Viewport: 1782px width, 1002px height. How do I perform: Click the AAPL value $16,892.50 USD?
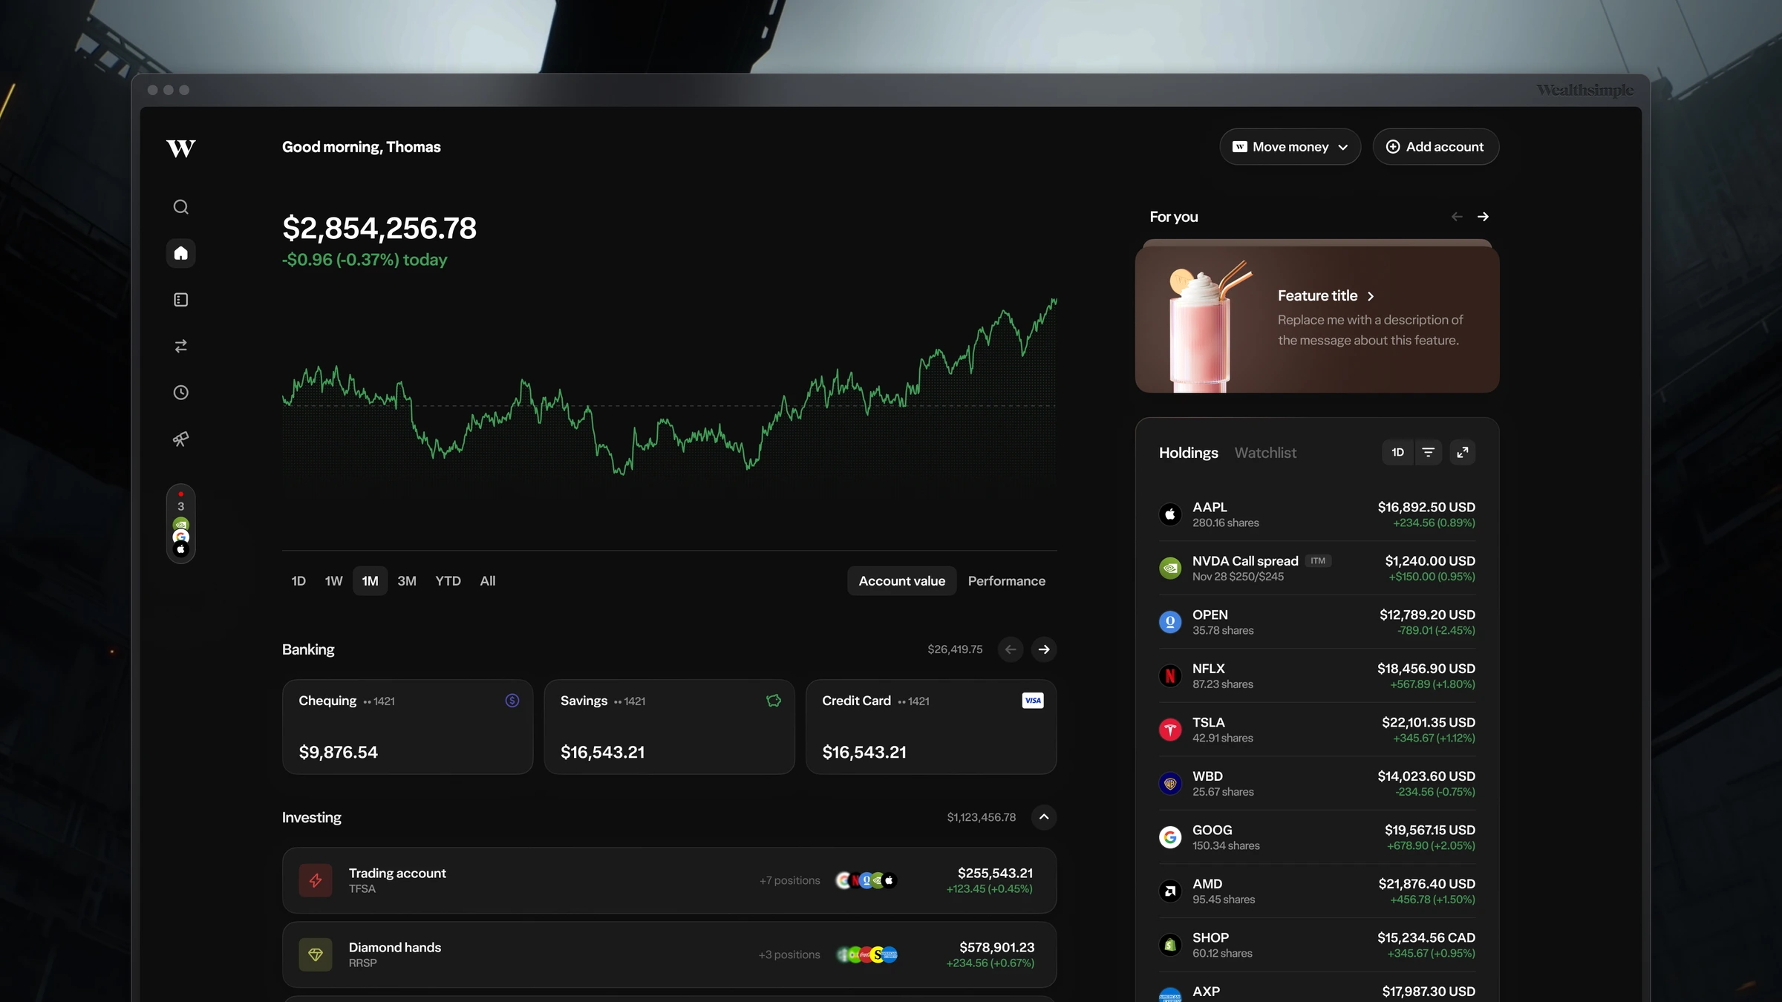[1426, 507]
